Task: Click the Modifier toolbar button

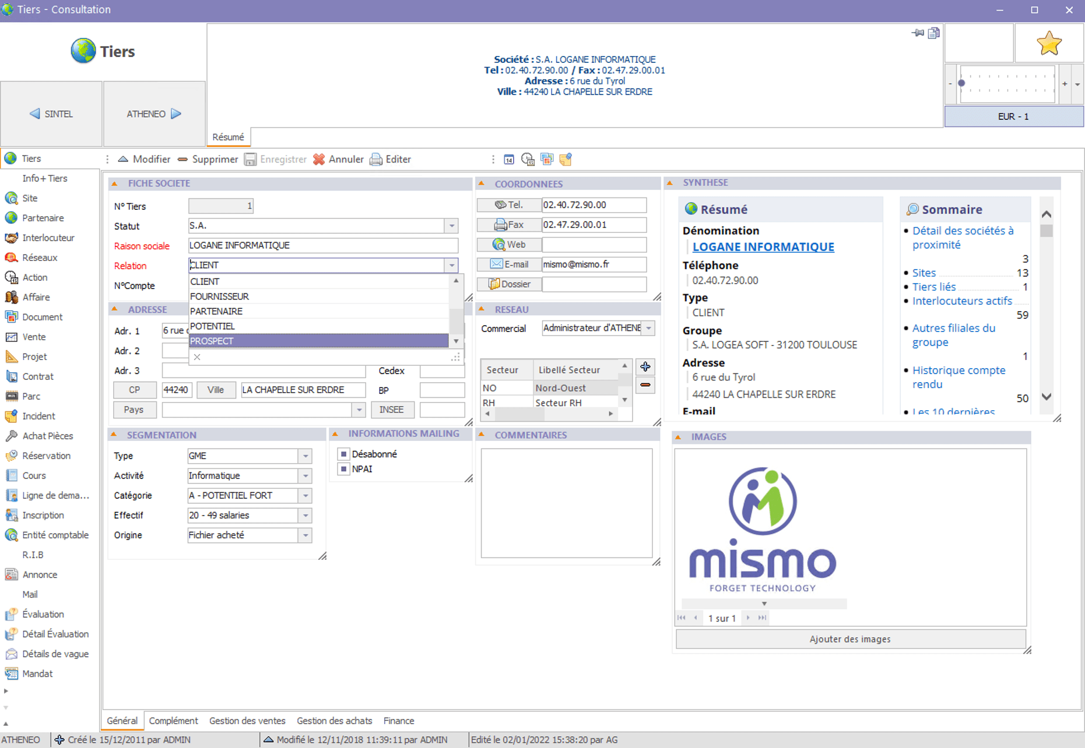Action: (144, 159)
